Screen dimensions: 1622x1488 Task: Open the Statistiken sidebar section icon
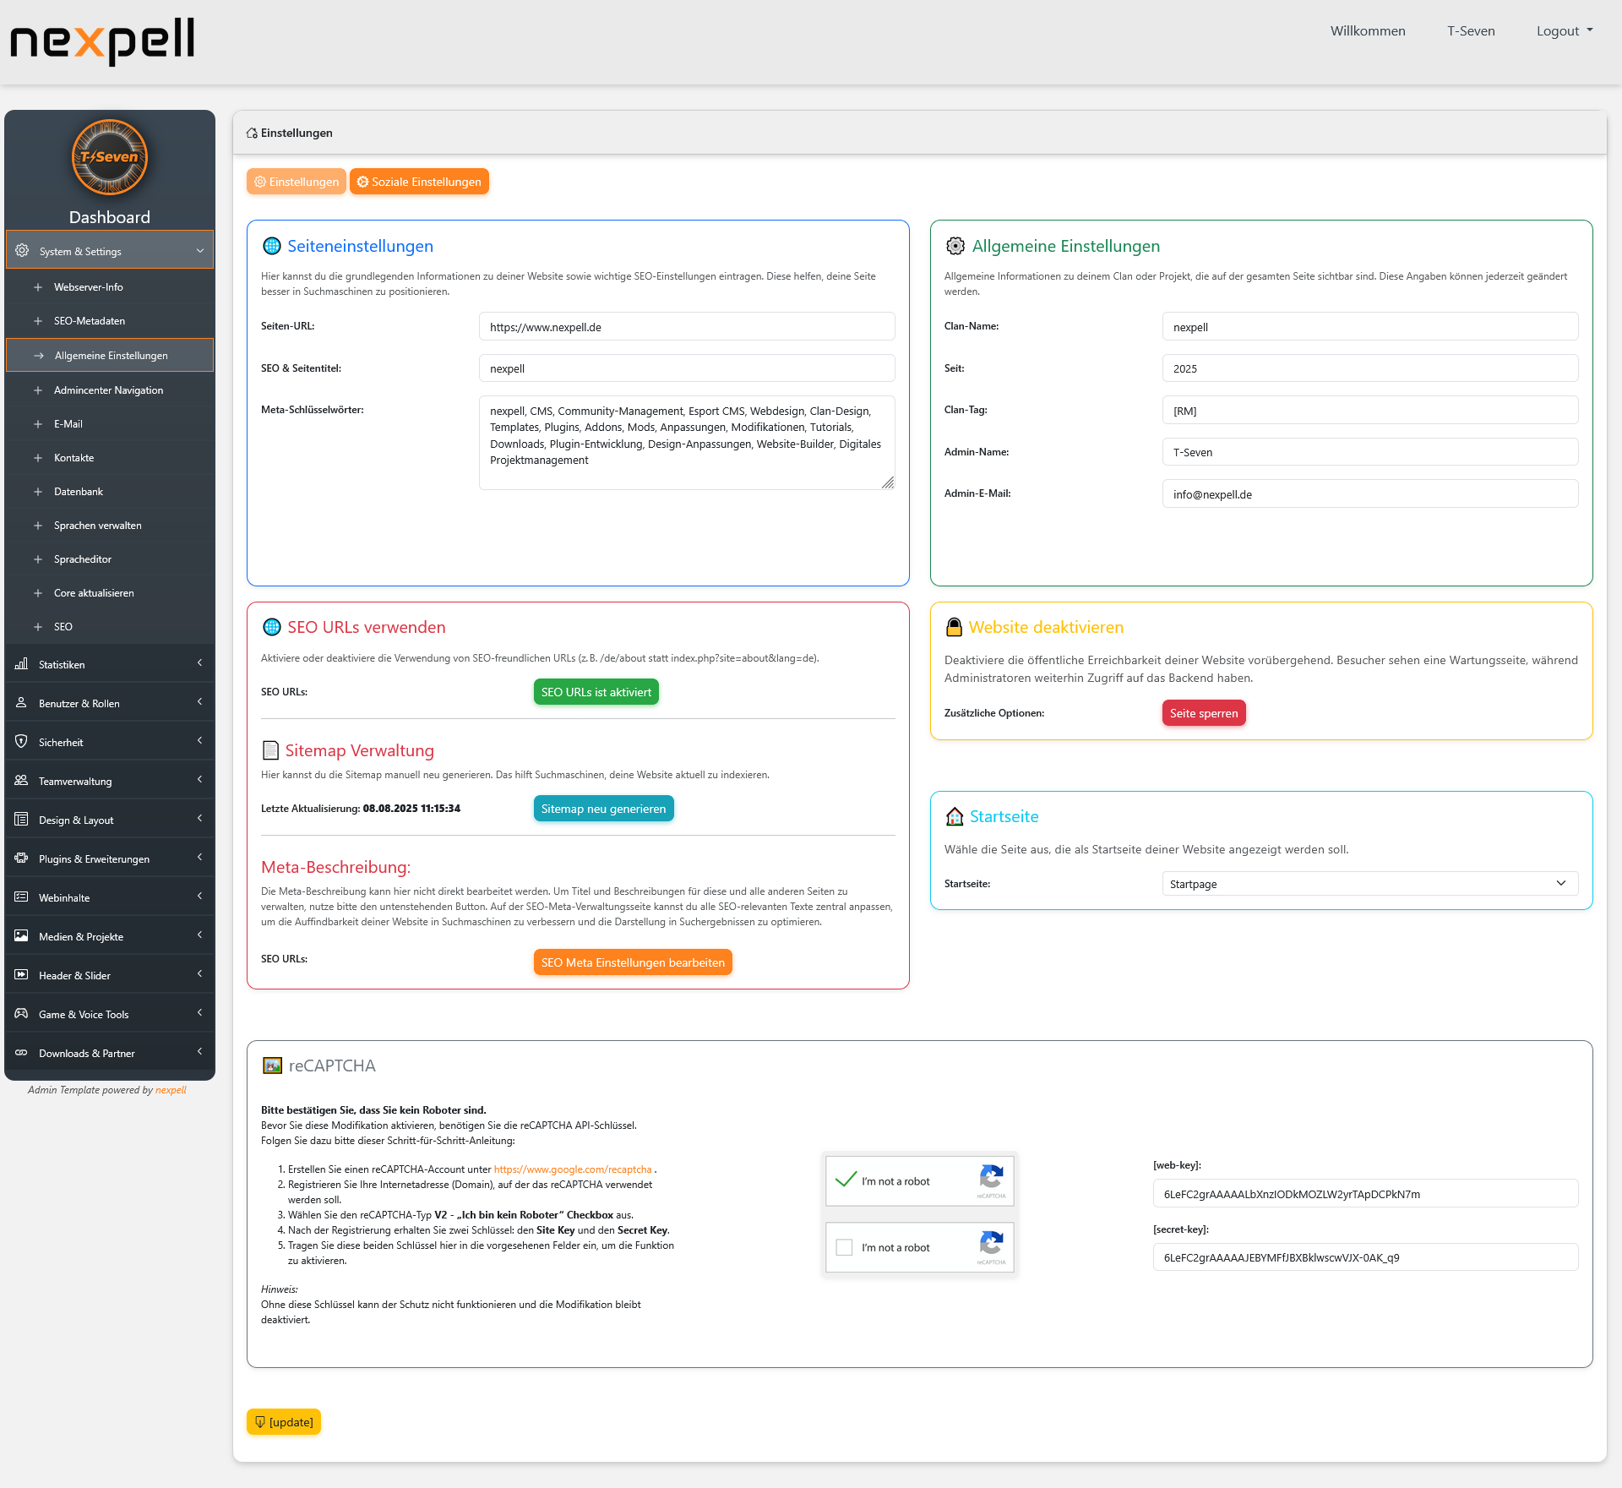coord(21,664)
